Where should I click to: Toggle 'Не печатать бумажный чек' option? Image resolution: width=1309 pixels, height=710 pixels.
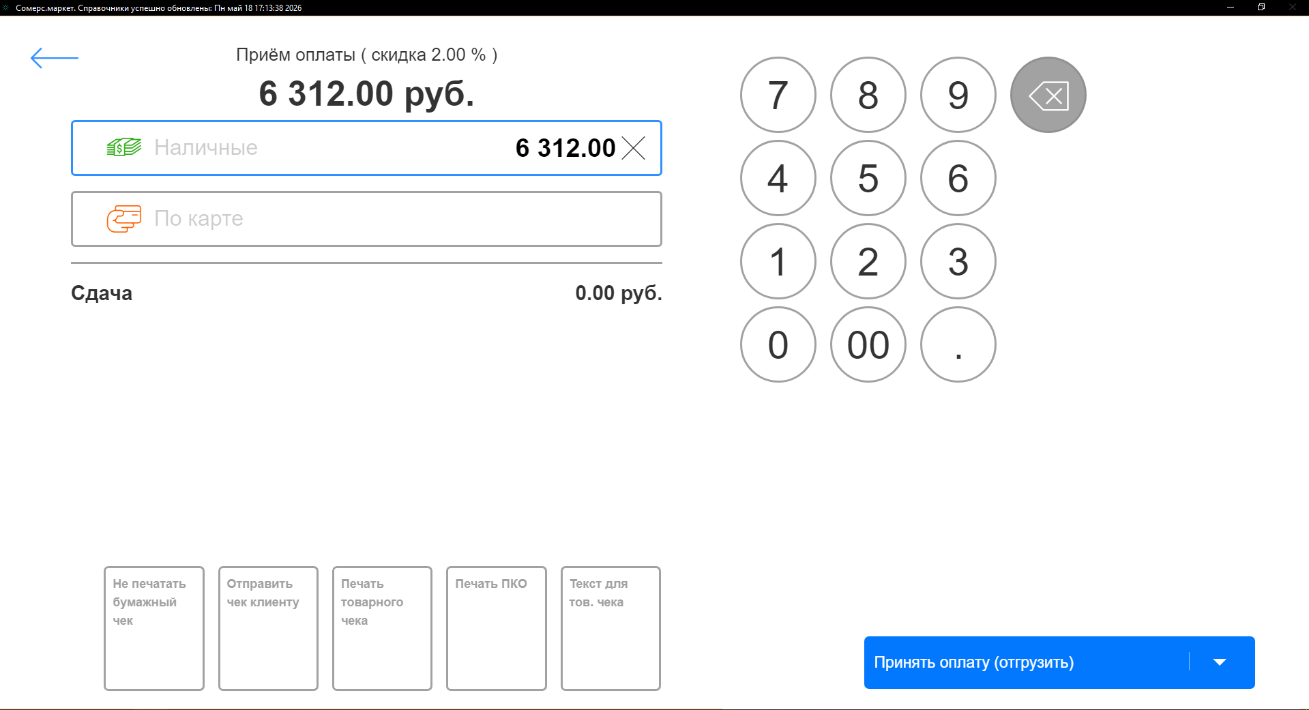[154, 628]
